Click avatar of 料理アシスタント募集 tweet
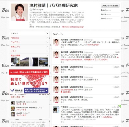 pos(56,42)
